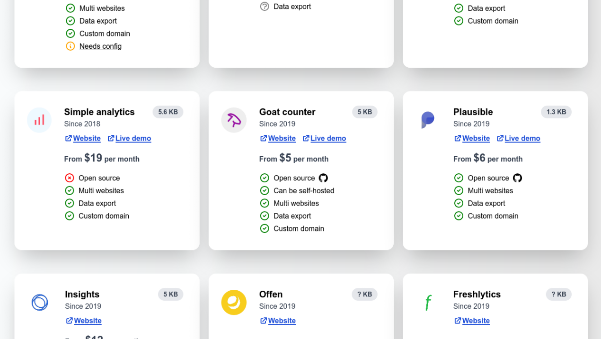The height and width of the screenshot is (339, 601).
Task: Open GitHub repo for Goat counter open source
Action: point(323,178)
